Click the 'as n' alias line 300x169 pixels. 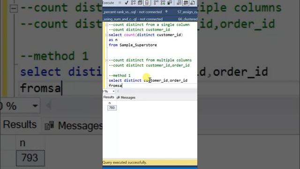[x=113, y=40]
